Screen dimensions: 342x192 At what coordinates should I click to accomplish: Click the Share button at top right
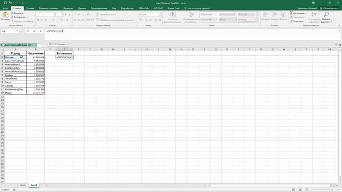(x=329, y=9)
